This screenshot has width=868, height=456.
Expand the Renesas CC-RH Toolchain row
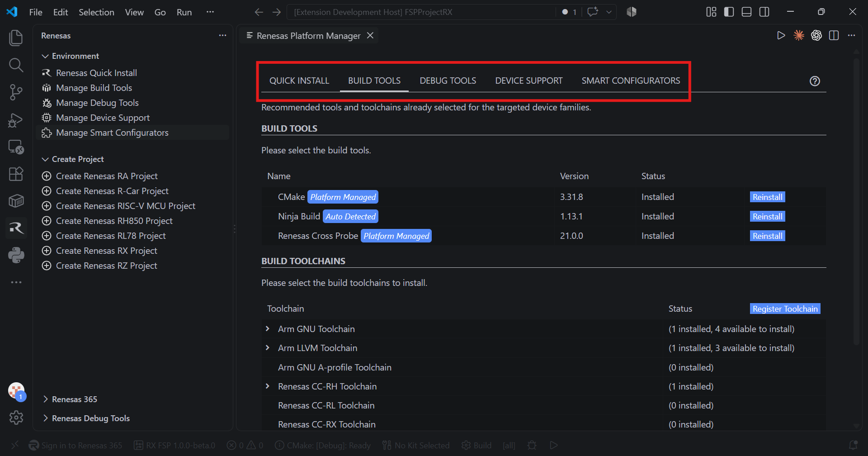(x=268, y=386)
